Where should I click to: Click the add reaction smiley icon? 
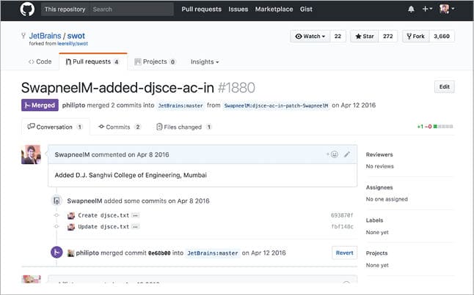pyautogui.click(x=333, y=154)
